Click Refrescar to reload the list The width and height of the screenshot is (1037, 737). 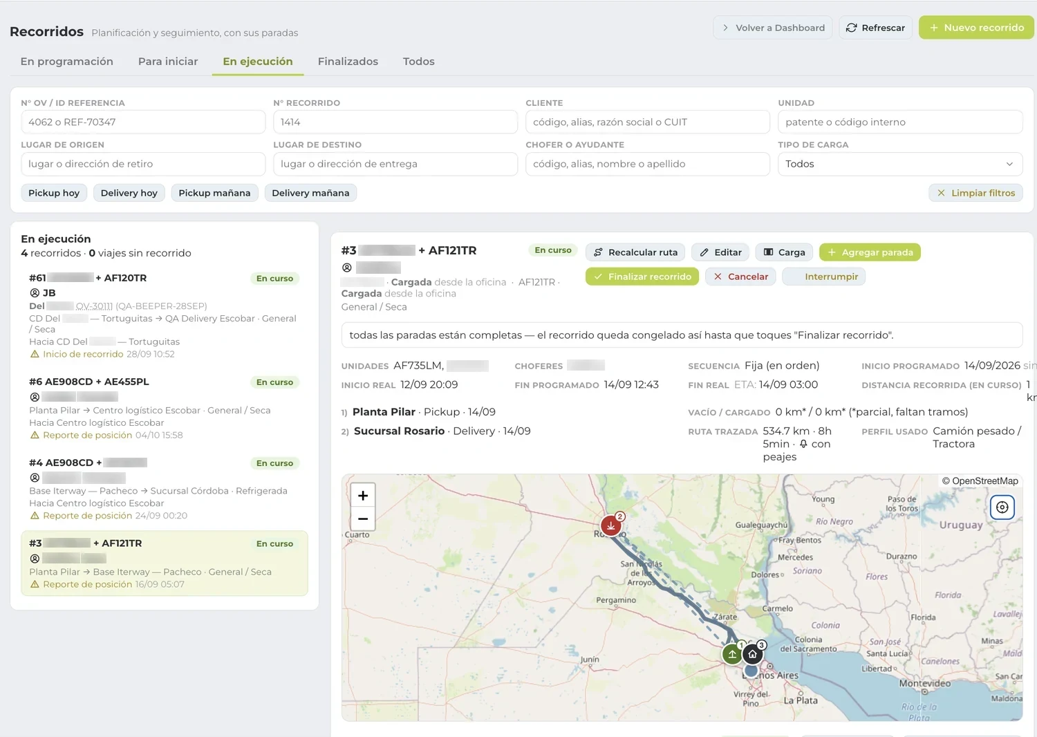pyautogui.click(x=875, y=28)
